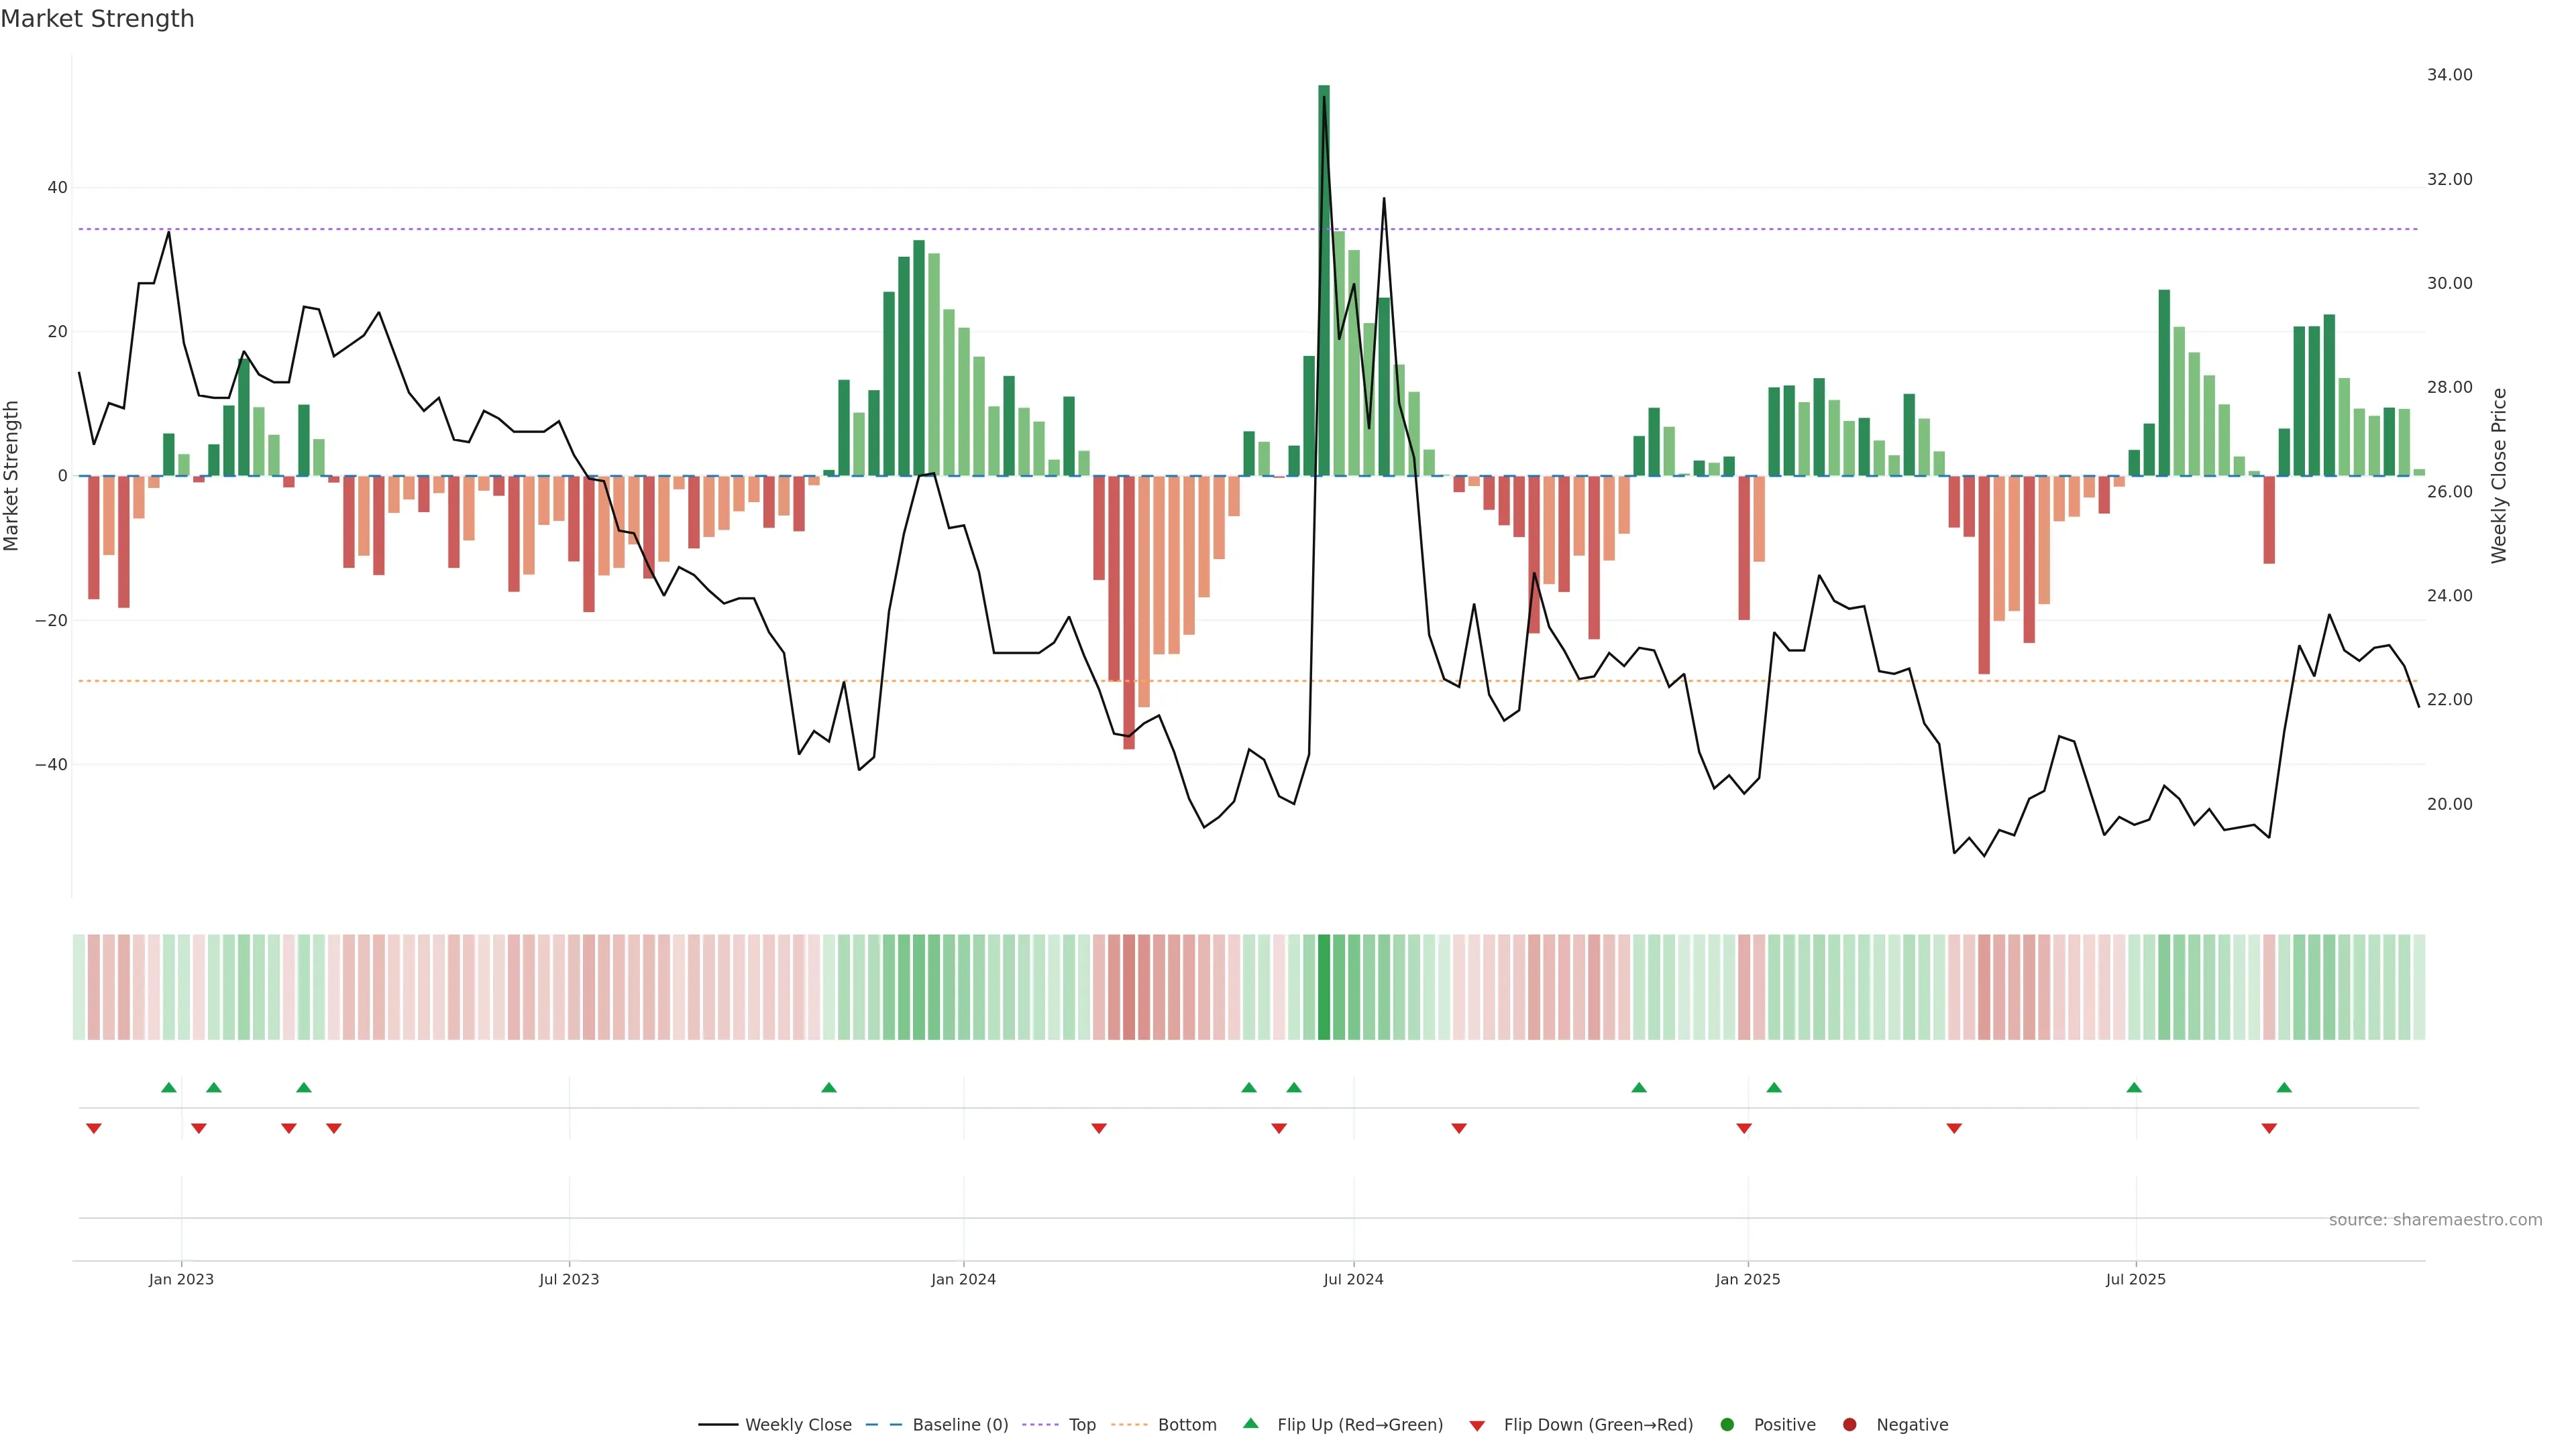Click the Flip Down red triangle legend icon
The height and width of the screenshot is (1448, 2576).
(1477, 1426)
